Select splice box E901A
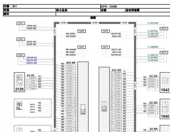This screenshot has width=170, height=132. [105, 47]
